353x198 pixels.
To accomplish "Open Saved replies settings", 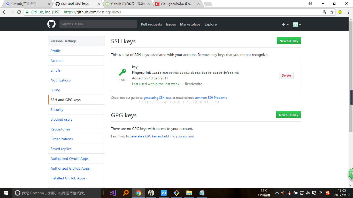I will (76, 149).
